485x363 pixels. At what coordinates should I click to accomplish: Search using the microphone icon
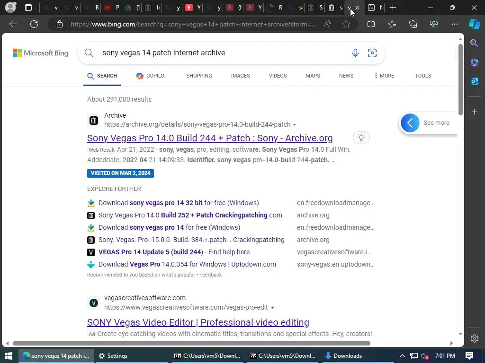tap(355, 53)
